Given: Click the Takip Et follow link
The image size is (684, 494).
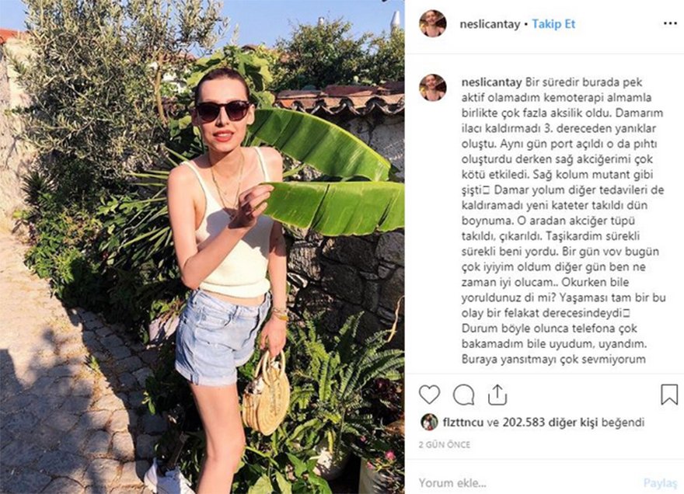Looking at the screenshot, I should pyautogui.click(x=553, y=24).
